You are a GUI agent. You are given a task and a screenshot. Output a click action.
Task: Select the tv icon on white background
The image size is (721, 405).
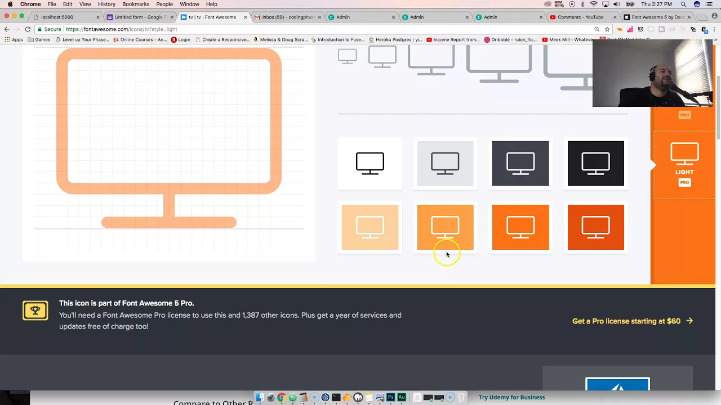pos(370,163)
